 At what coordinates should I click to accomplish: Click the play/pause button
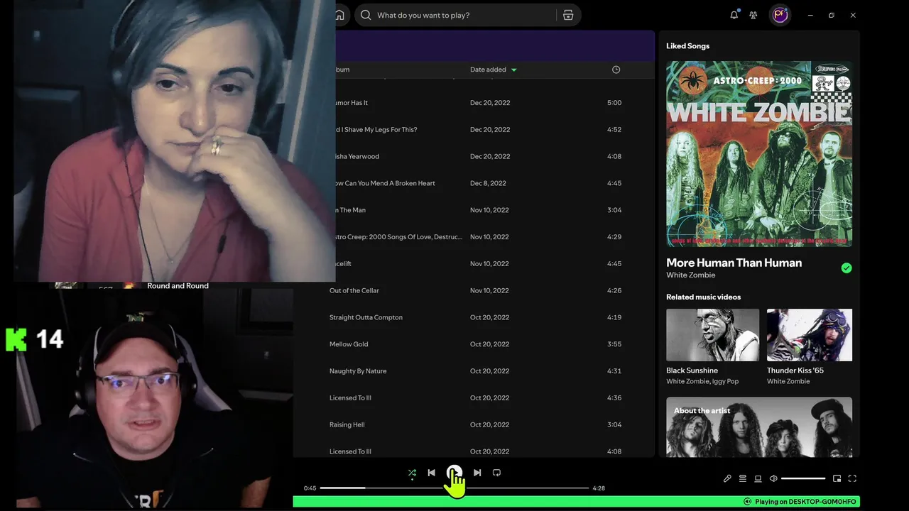(x=454, y=473)
